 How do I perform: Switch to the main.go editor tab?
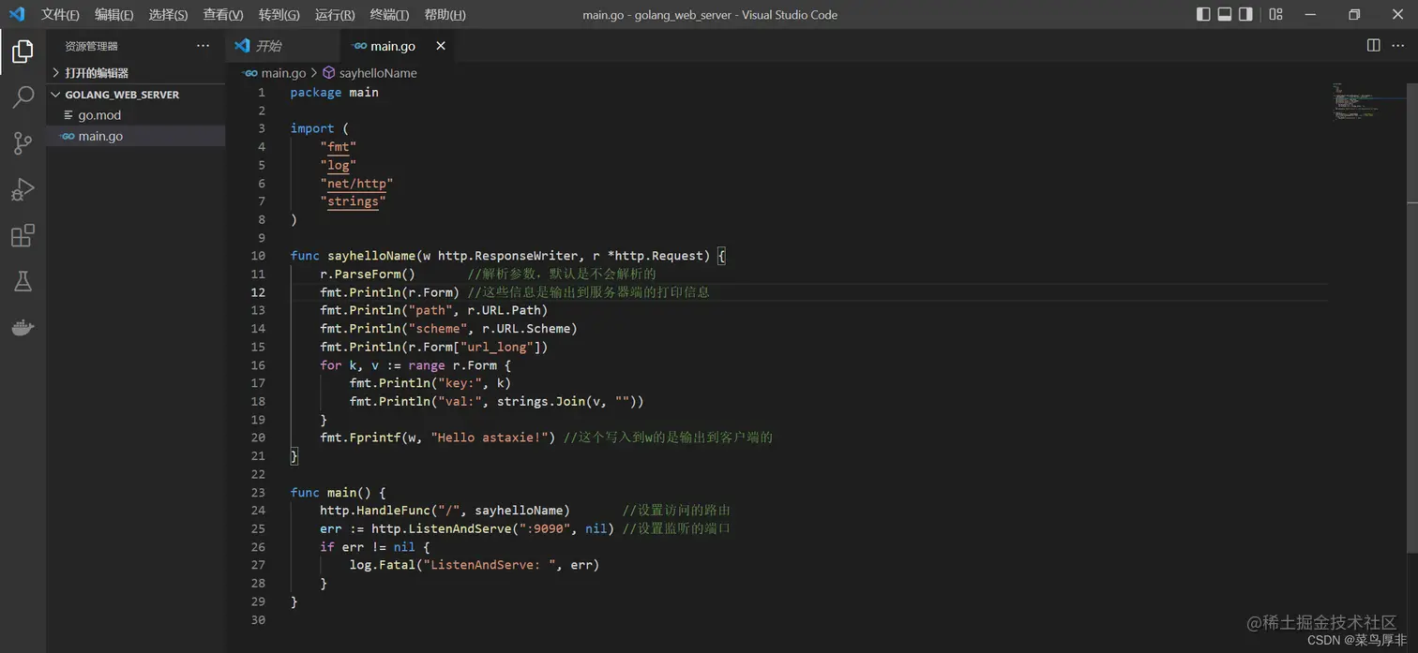(x=398, y=46)
